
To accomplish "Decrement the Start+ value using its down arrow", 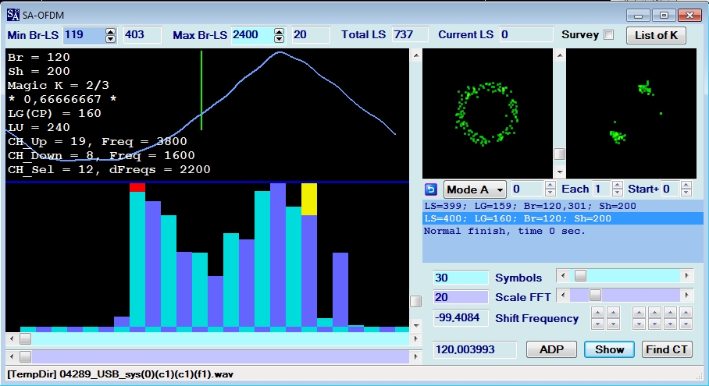I will pos(686,193).
